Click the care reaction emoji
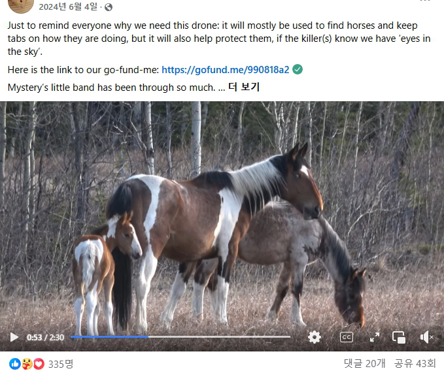This screenshot has height=373, width=444. tap(27, 364)
